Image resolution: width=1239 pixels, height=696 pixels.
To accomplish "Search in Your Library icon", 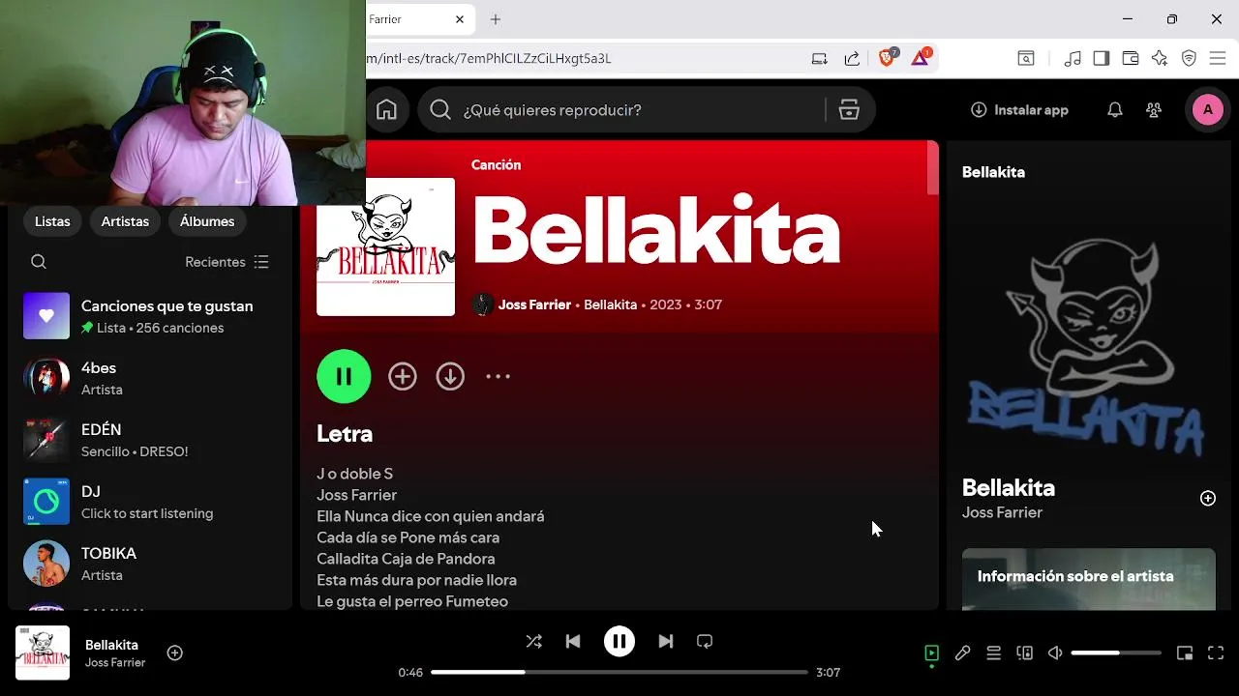I will point(39,262).
